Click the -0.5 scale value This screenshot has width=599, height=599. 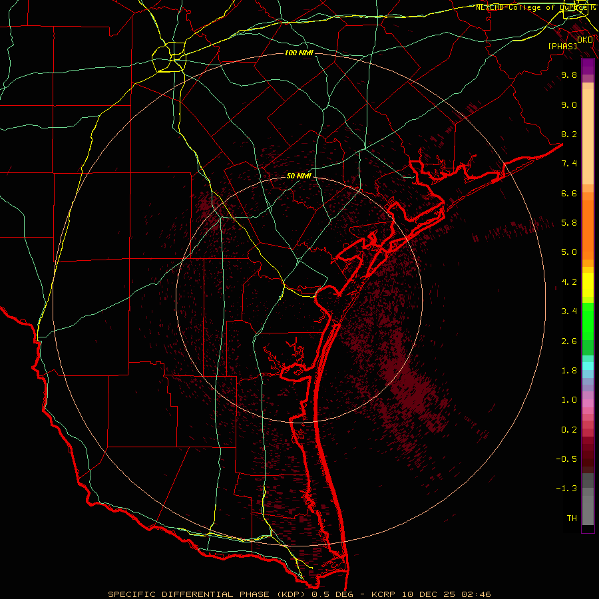coord(566,459)
